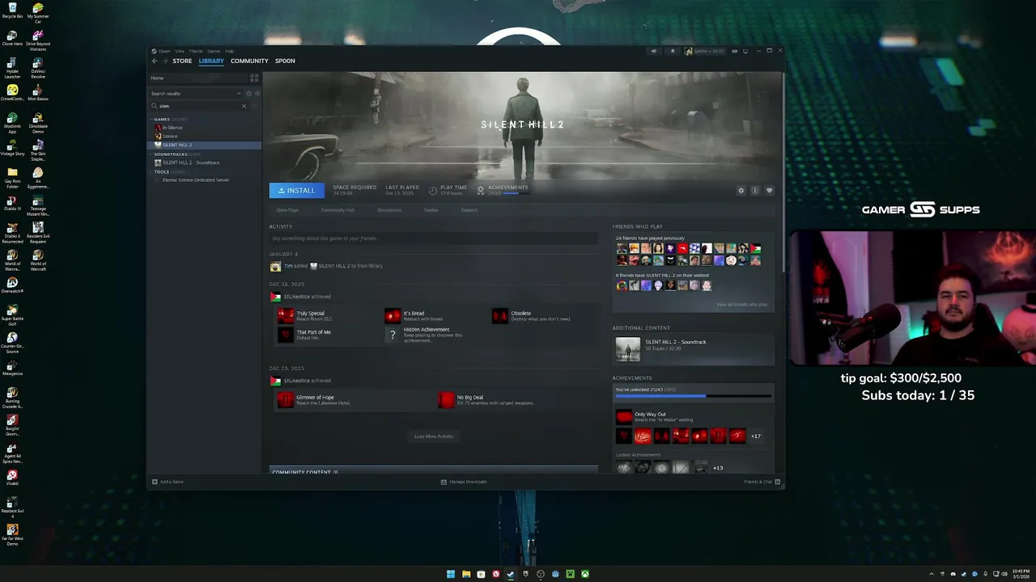Go forward with the Steam forward arrow

coord(165,61)
